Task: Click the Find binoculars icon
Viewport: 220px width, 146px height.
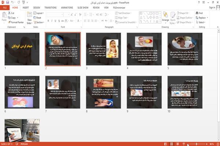Action: [197, 13]
